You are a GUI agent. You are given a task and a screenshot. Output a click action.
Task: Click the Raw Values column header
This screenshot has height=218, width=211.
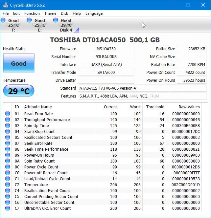coord(189,107)
